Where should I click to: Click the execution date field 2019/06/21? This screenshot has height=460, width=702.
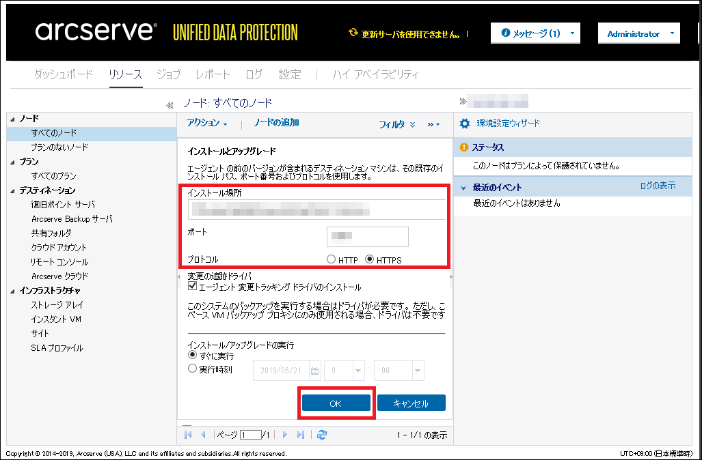tap(281, 371)
